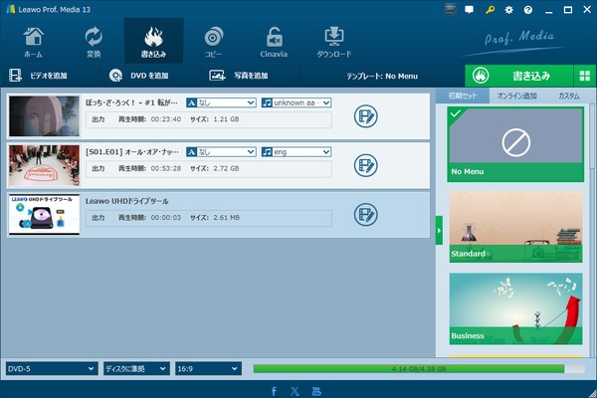Collapse the template panel with green arrow
This screenshot has width=597, height=398.
[x=439, y=231]
